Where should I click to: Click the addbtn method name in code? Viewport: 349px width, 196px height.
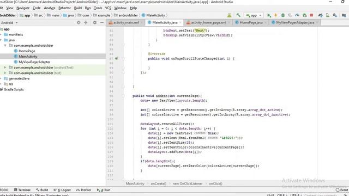click(161, 96)
